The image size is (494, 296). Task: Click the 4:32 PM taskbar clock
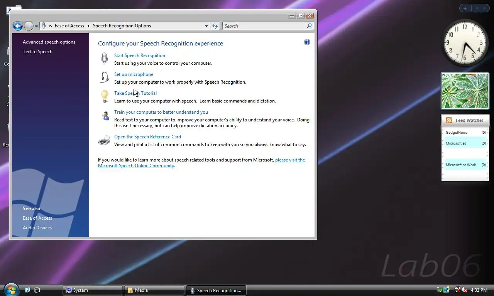click(x=479, y=290)
